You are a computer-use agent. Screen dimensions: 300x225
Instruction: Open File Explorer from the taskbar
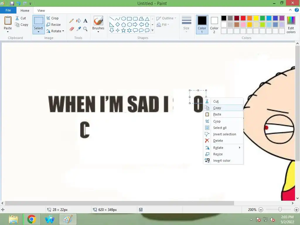13,219
